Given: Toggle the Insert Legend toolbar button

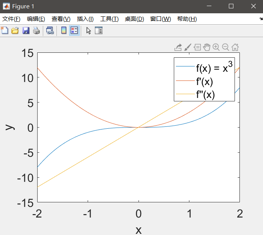Looking at the screenshot, I should point(74,31).
